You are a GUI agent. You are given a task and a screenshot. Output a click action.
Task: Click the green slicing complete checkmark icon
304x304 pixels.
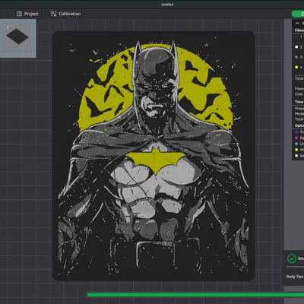292,258
